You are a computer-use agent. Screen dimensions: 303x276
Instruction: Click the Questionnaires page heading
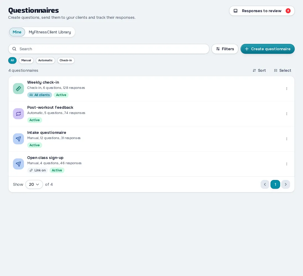point(33,10)
